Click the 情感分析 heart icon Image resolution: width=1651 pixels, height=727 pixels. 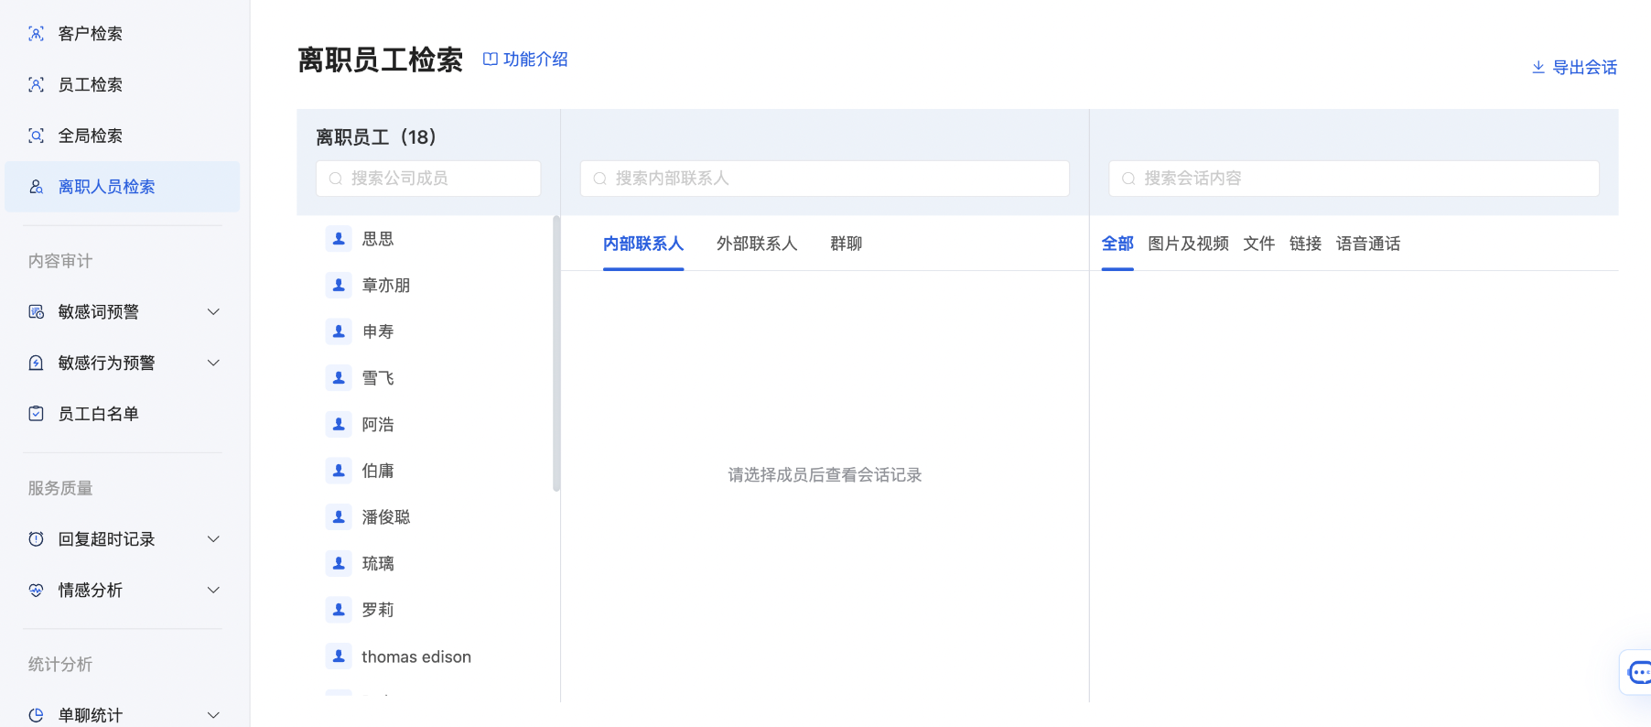point(36,591)
